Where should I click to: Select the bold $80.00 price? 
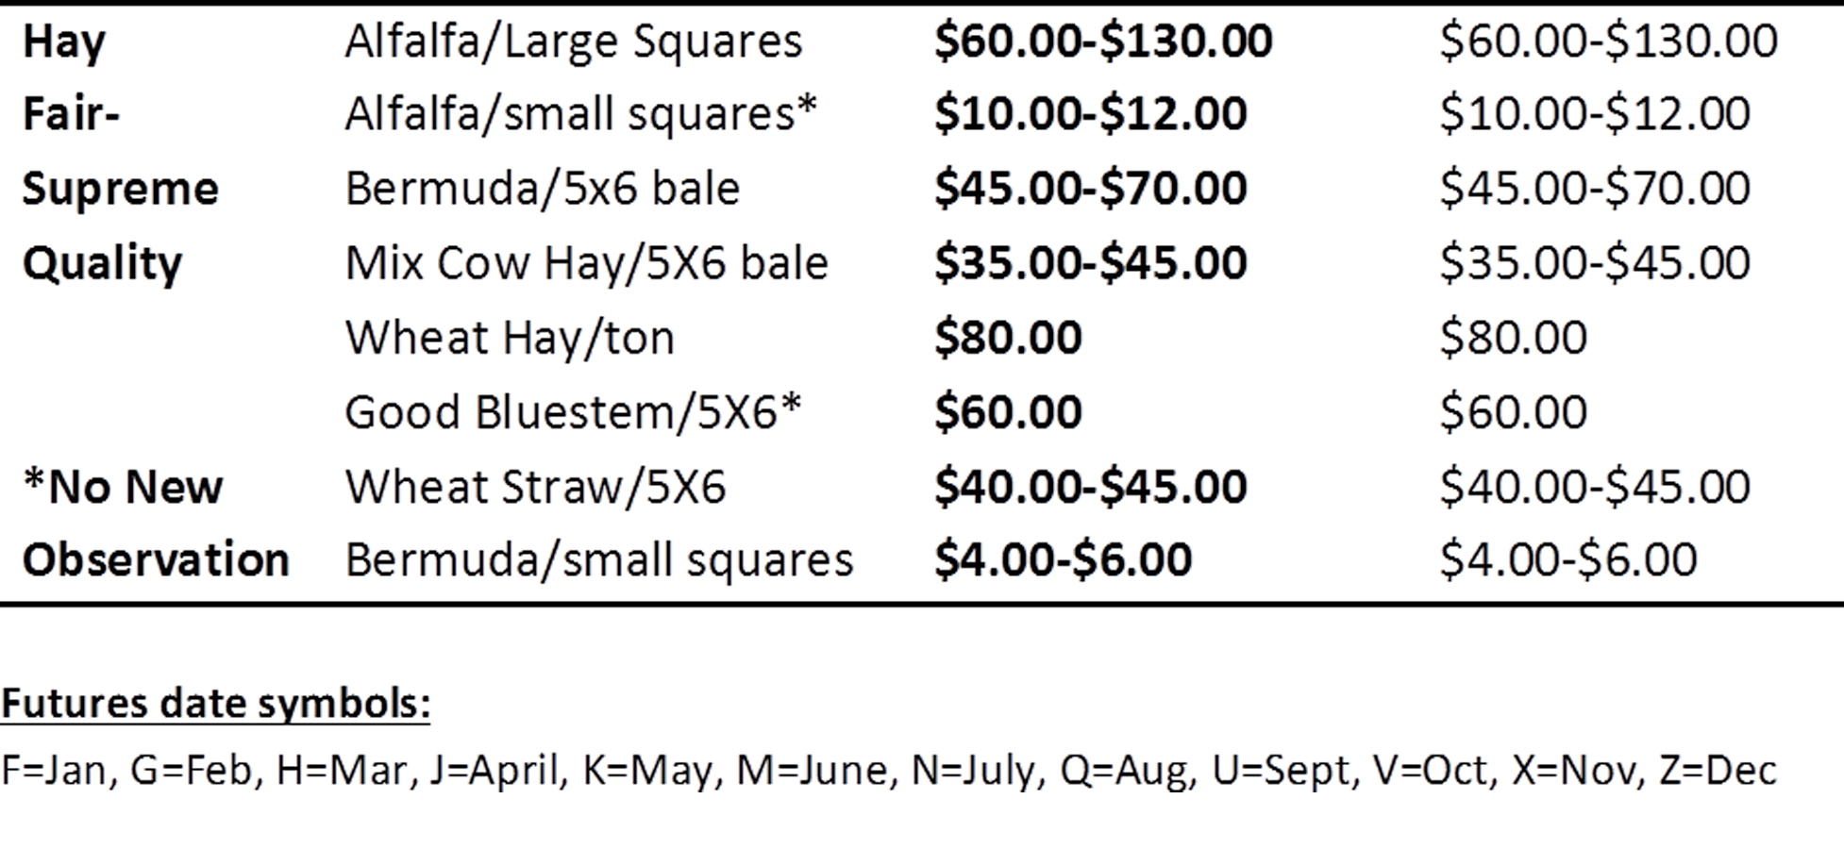coord(1008,338)
